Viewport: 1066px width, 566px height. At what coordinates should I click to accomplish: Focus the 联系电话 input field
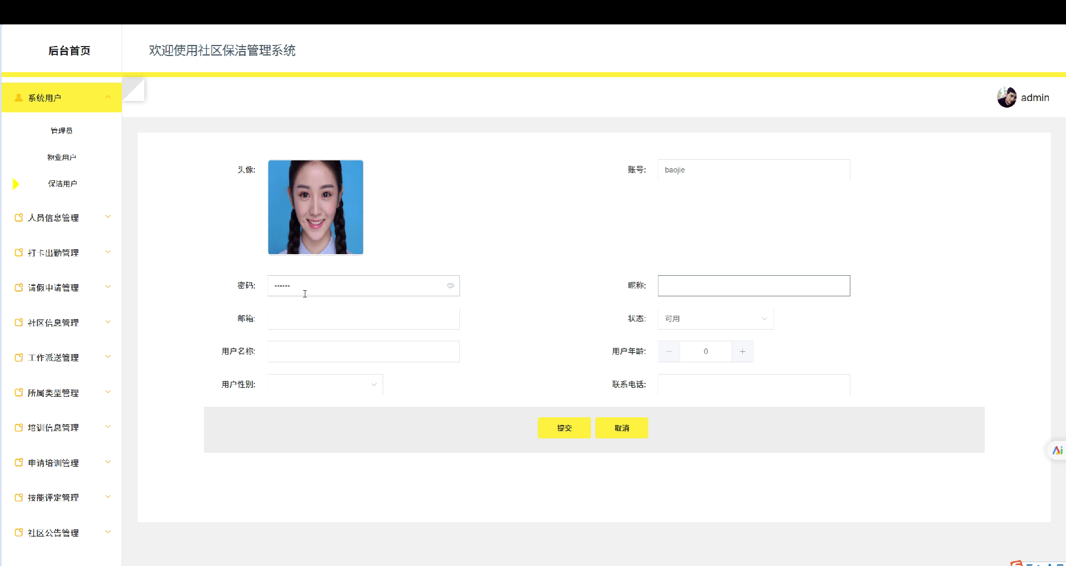(754, 385)
